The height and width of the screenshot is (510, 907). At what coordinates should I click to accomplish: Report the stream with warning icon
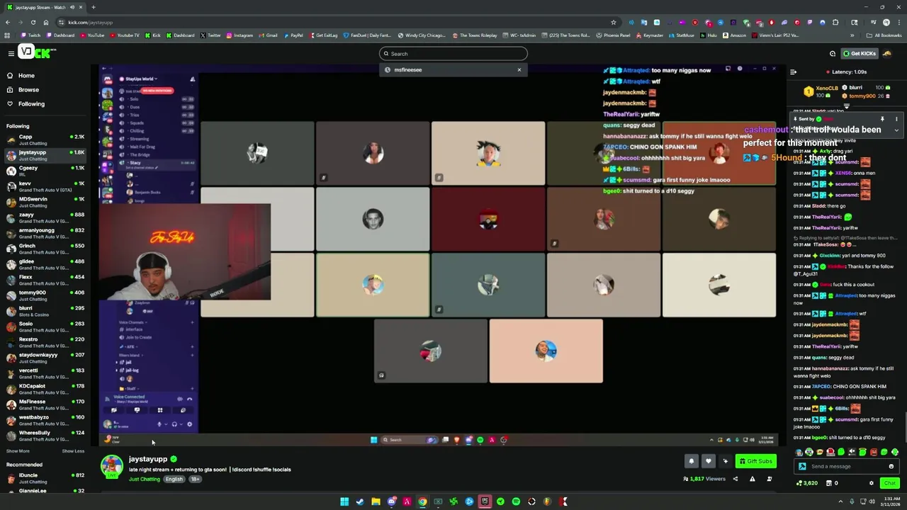753,480
